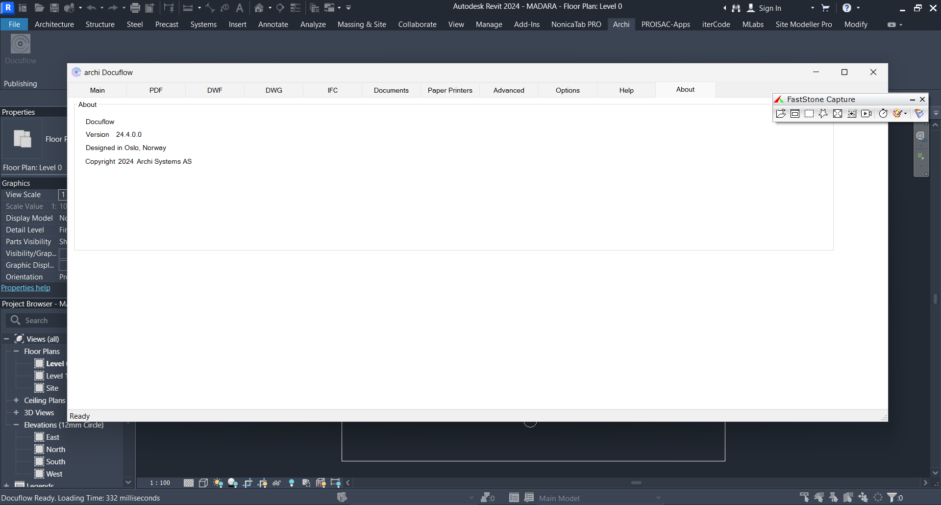Image resolution: width=941 pixels, height=505 pixels.
Task: Click the Sign In button
Action: click(x=764, y=8)
